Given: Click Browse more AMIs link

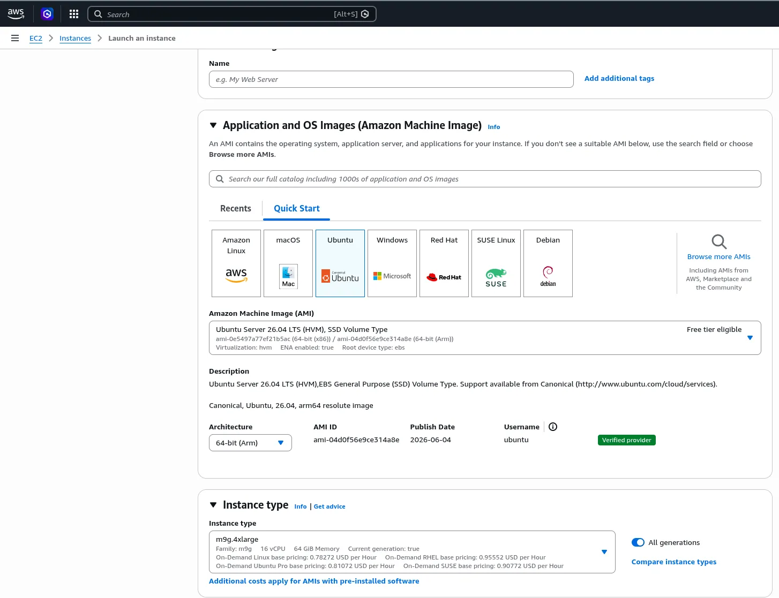Looking at the screenshot, I should click(x=719, y=256).
